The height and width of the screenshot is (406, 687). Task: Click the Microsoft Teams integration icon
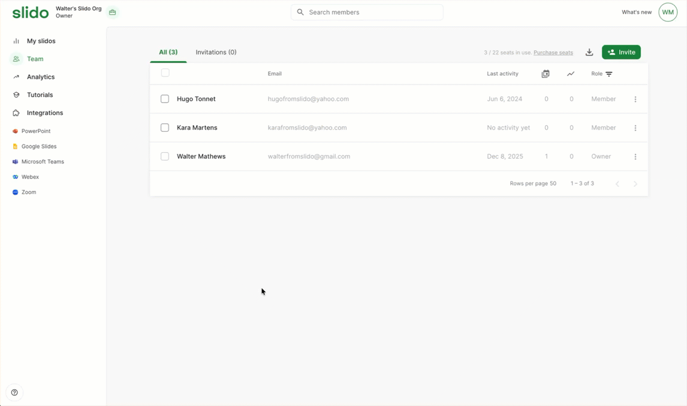point(16,162)
